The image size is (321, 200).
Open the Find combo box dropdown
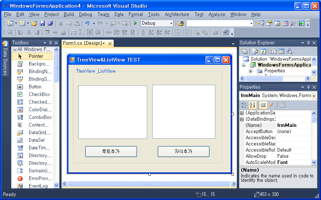(251, 23)
